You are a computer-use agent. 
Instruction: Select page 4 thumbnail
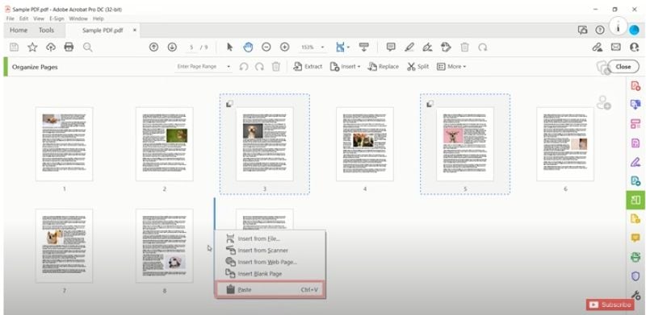[x=365, y=144]
